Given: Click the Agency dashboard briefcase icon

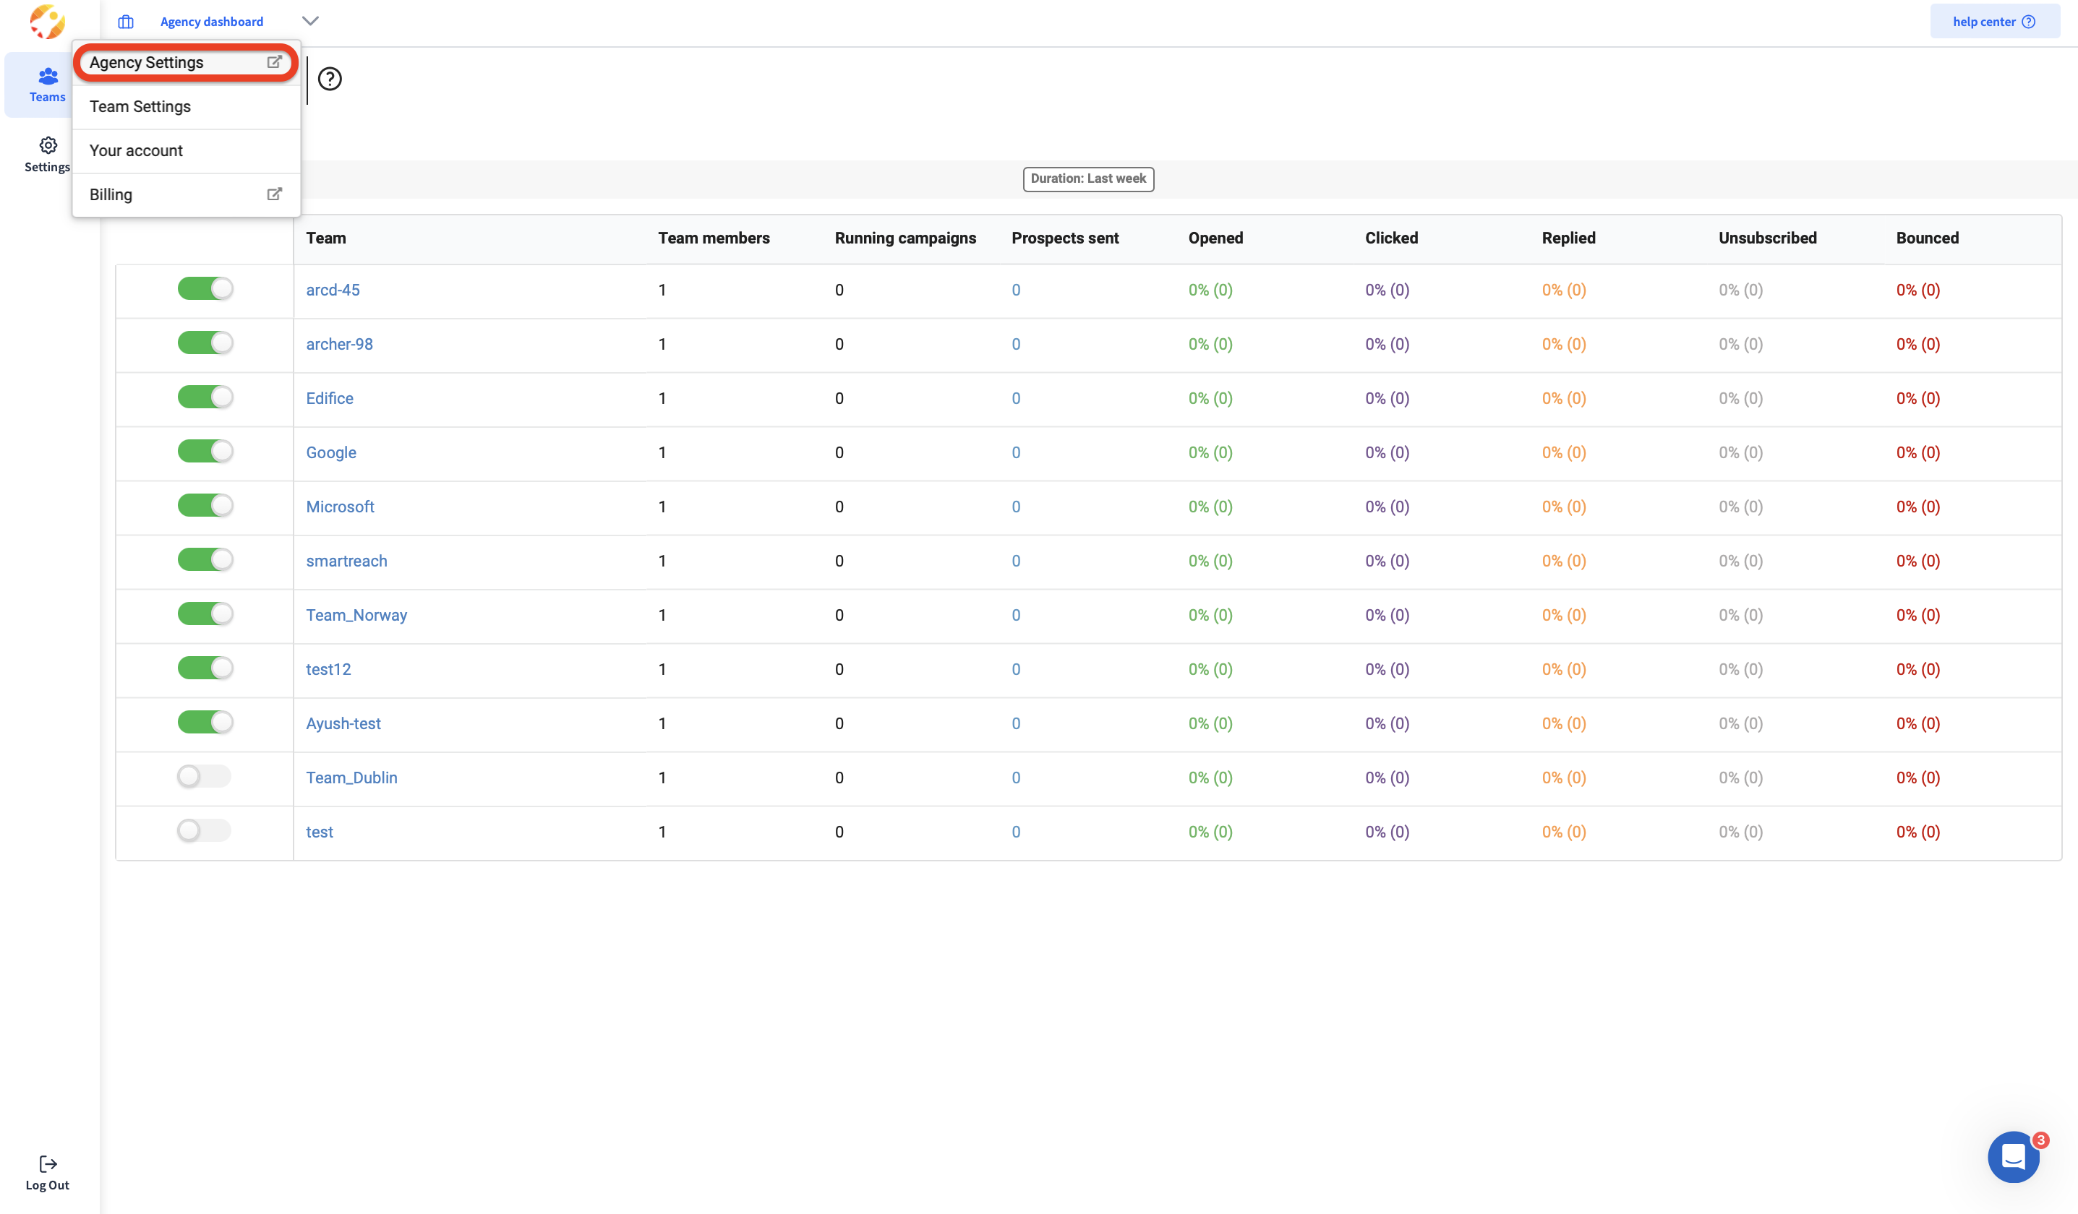Looking at the screenshot, I should (x=125, y=22).
